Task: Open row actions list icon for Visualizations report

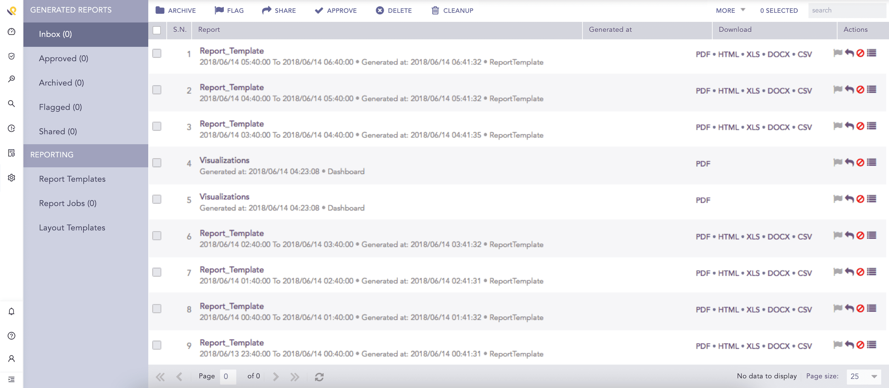Action: [x=872, y=163]
